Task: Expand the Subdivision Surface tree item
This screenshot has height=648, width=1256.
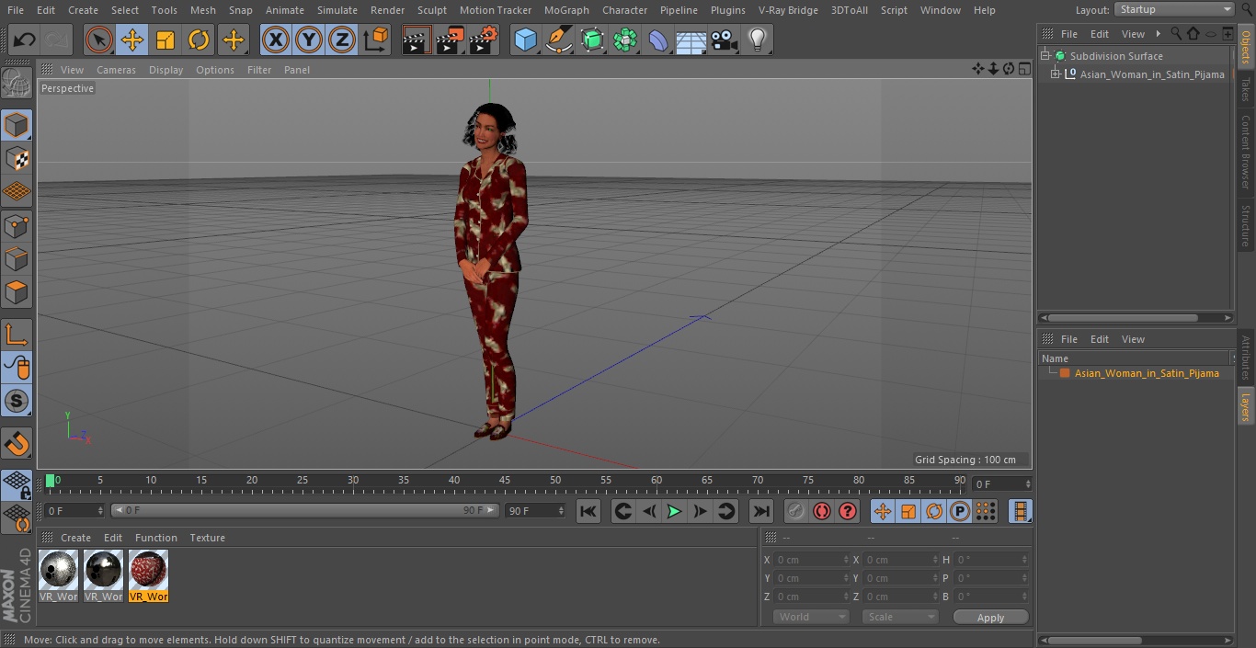Action: pos(1045,56)
